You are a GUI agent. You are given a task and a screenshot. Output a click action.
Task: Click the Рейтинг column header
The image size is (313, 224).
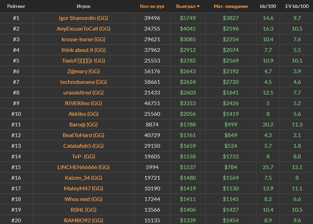point(17,6)
